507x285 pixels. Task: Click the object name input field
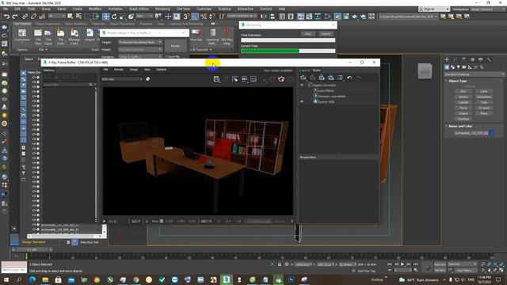471,133
